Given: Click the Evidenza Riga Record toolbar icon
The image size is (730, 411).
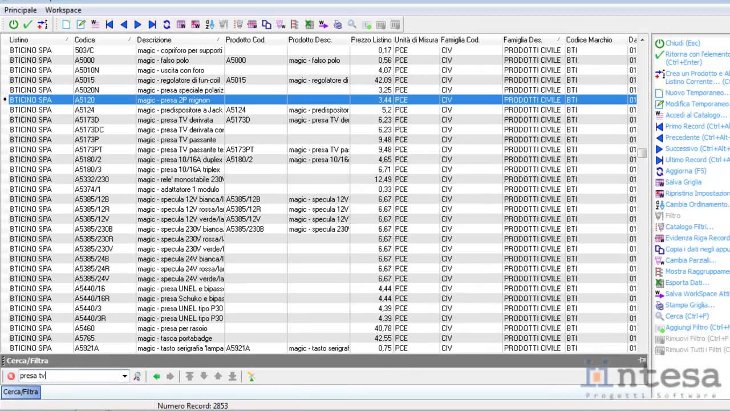Looking at the screenshot, I should click(252, 25).
